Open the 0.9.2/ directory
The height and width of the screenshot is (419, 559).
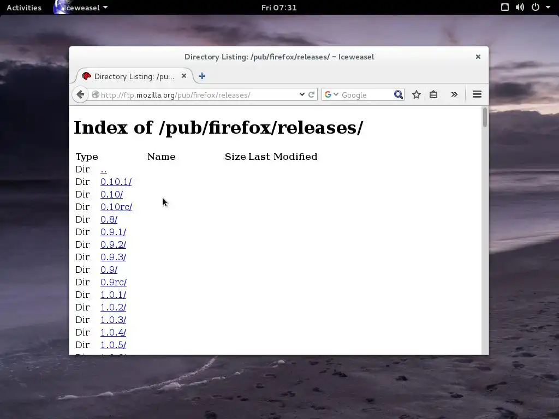[113, 244]
